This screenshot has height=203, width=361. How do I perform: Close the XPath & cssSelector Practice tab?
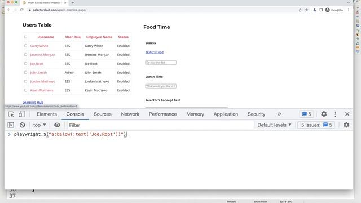coord(65,3)
